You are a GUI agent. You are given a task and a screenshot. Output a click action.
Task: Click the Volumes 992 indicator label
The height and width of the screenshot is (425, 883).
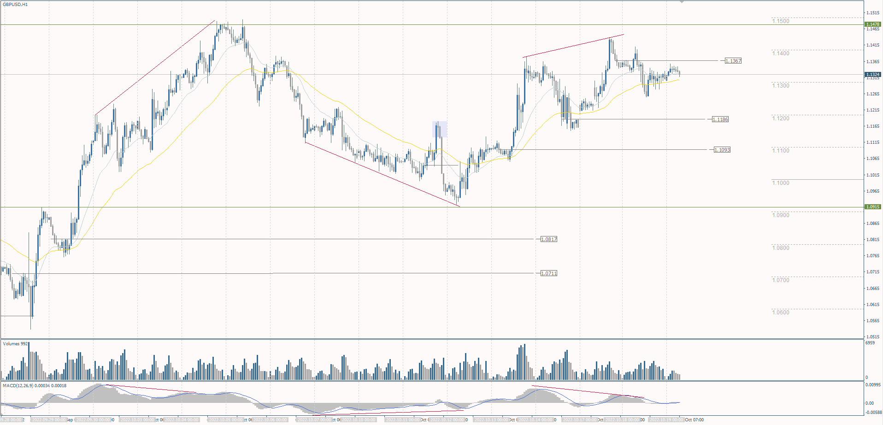(15, 344)
